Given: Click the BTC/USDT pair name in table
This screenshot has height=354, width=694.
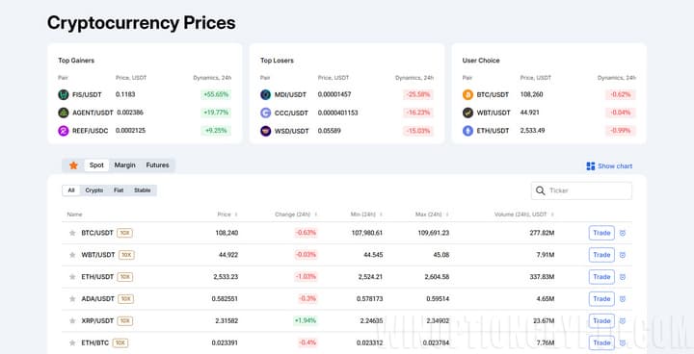Looking at the screenshot, I should click(x=97, y=233).
